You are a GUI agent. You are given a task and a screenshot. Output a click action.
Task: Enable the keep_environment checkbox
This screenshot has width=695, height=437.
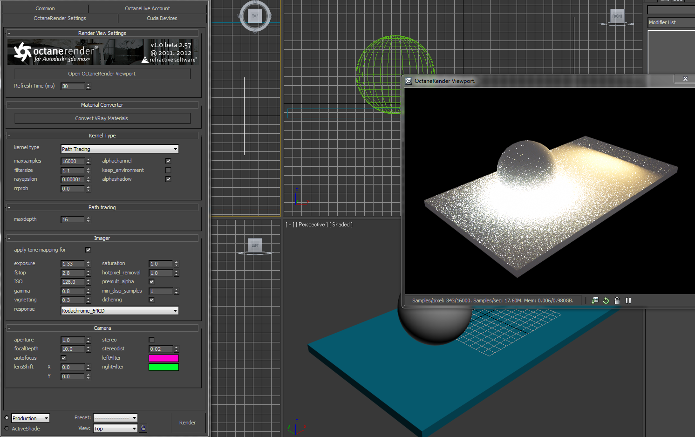tap(168, 170)
